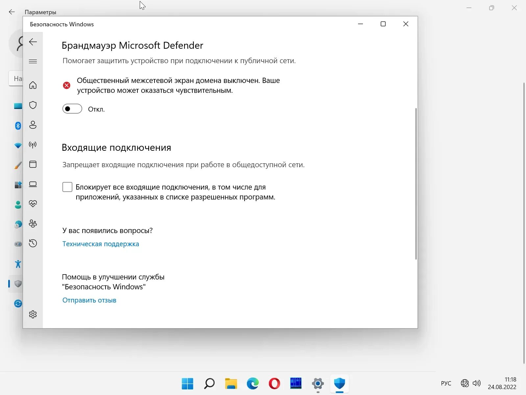The width and height of the screenshot is (526, 395).
Task: Open Virus & threat protection shield icon
Action: click(33, 105)
